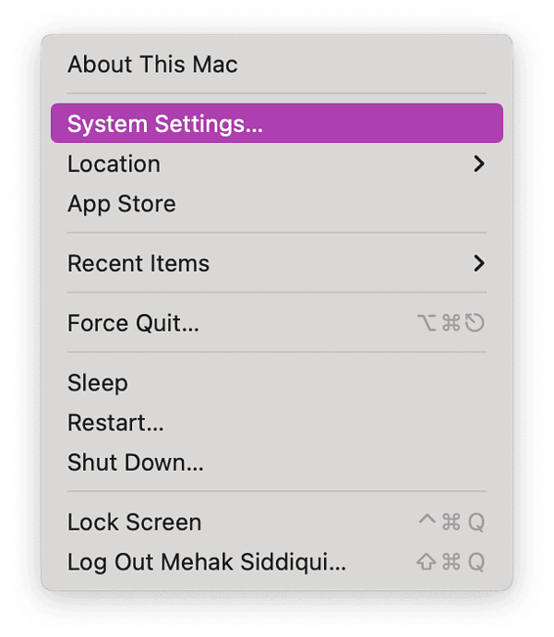Select the Recent Items entry

138,263
